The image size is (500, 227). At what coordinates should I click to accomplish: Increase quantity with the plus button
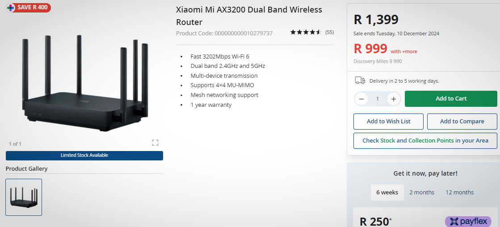click(x=393, y=99)
